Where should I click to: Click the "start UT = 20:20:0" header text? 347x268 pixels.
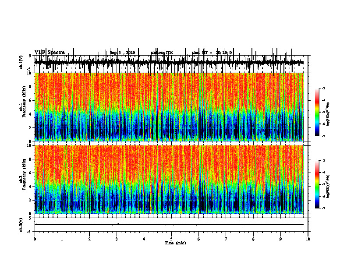(212, 53)
